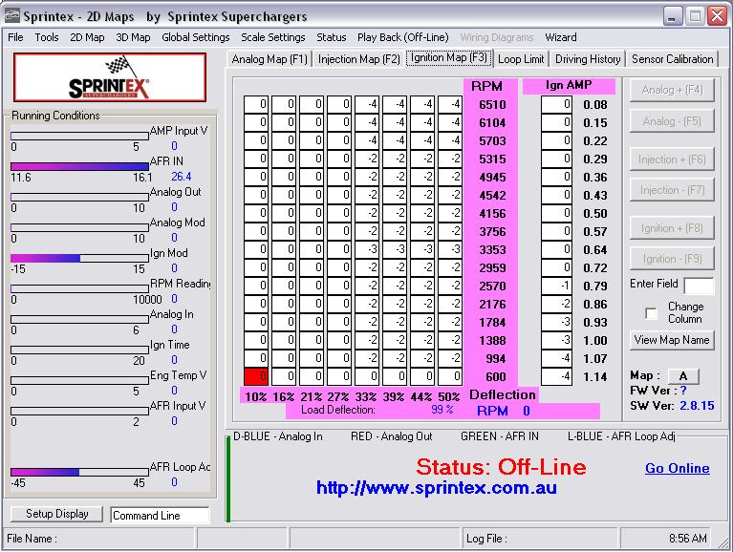Select the red highlighted cell at 600 RPM
The width and height of the screenshot is (733, 552).
tap(255, 376)
